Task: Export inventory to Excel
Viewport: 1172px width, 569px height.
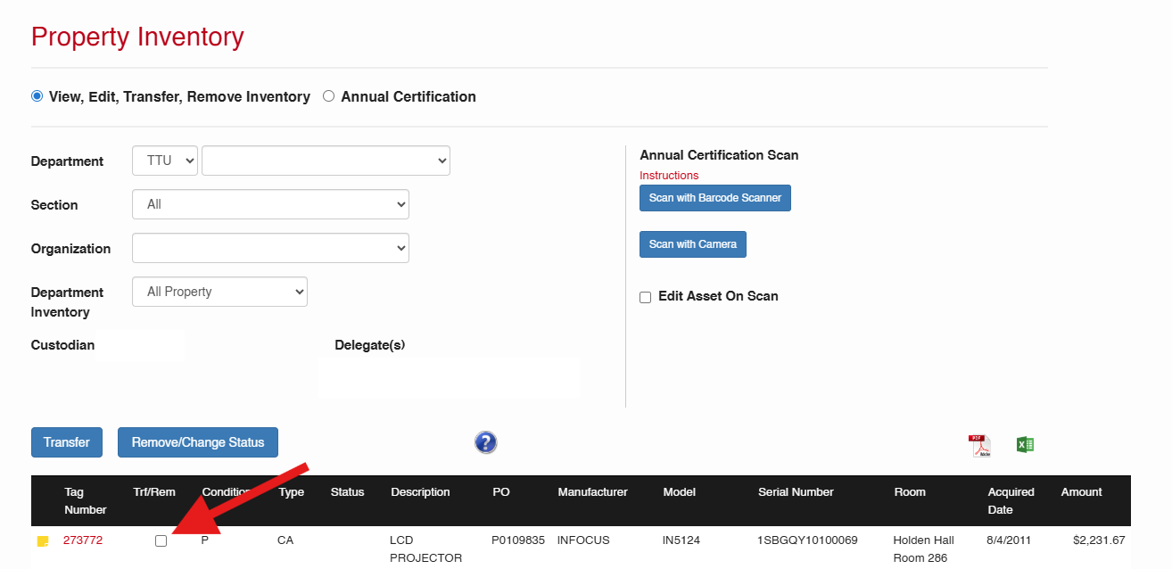Action: click(x=1025, y=444)
